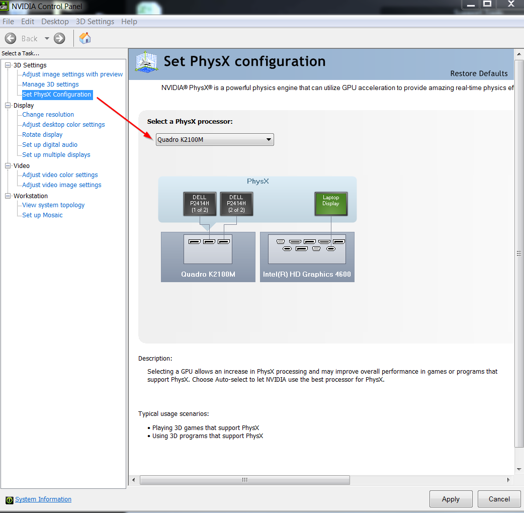Click the Quadro K2100M GPU block
The image size is (524, 513).
tap(208, 256)
